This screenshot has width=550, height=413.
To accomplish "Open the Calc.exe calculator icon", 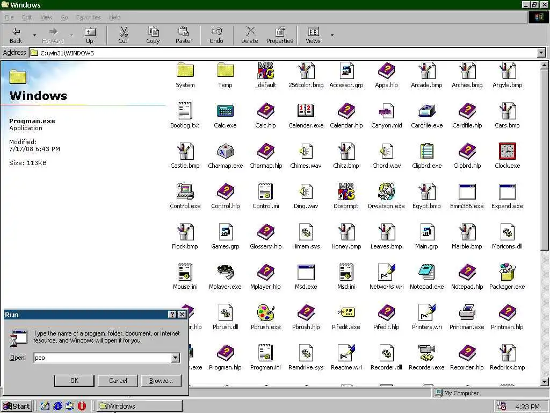I will 225,111.
